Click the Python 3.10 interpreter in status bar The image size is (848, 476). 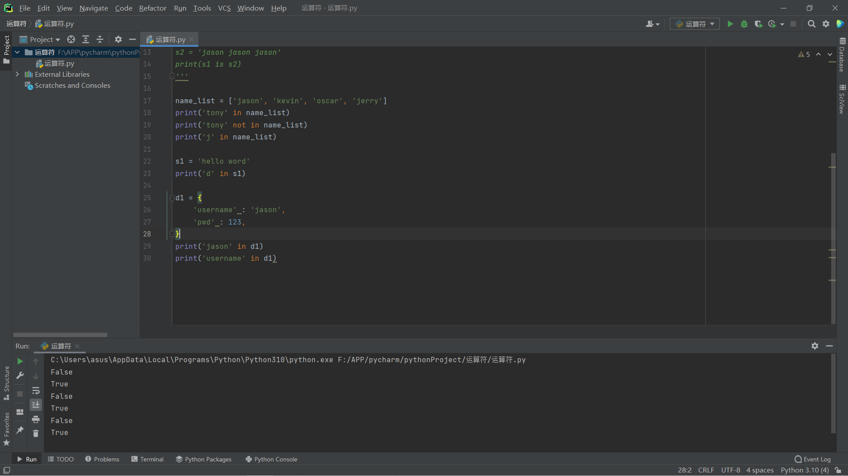[804, 470]
